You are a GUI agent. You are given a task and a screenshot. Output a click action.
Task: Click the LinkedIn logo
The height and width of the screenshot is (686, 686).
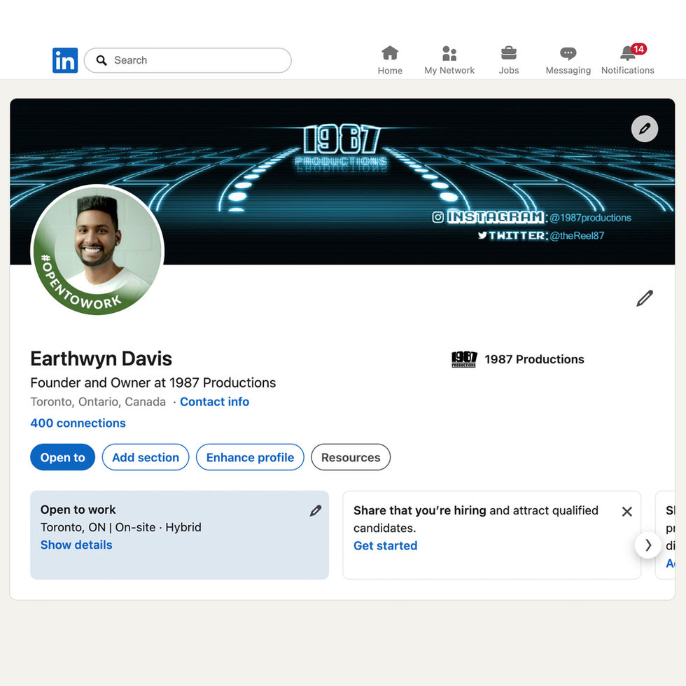[x=64, y=60]
